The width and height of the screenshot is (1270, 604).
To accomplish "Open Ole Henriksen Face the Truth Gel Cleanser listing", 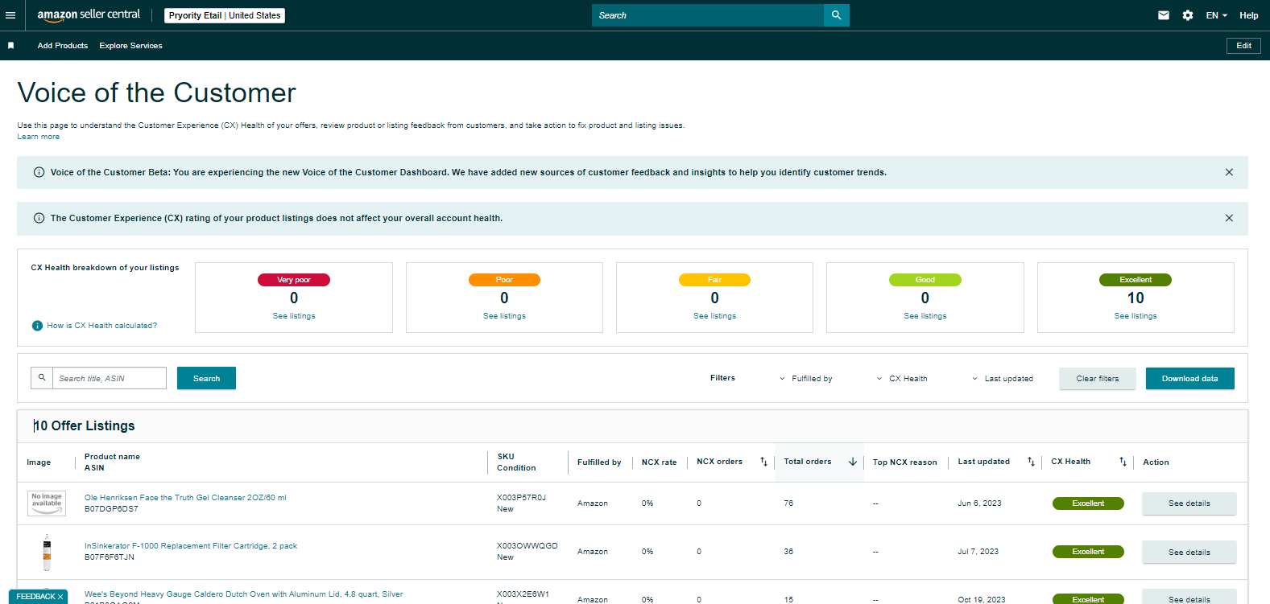I will click(x=185, y=498).
